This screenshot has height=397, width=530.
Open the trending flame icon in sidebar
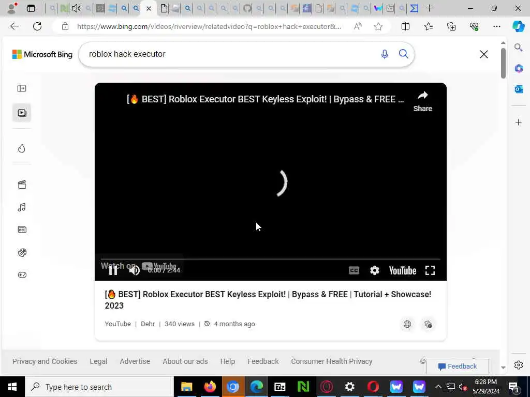point(22,148)
